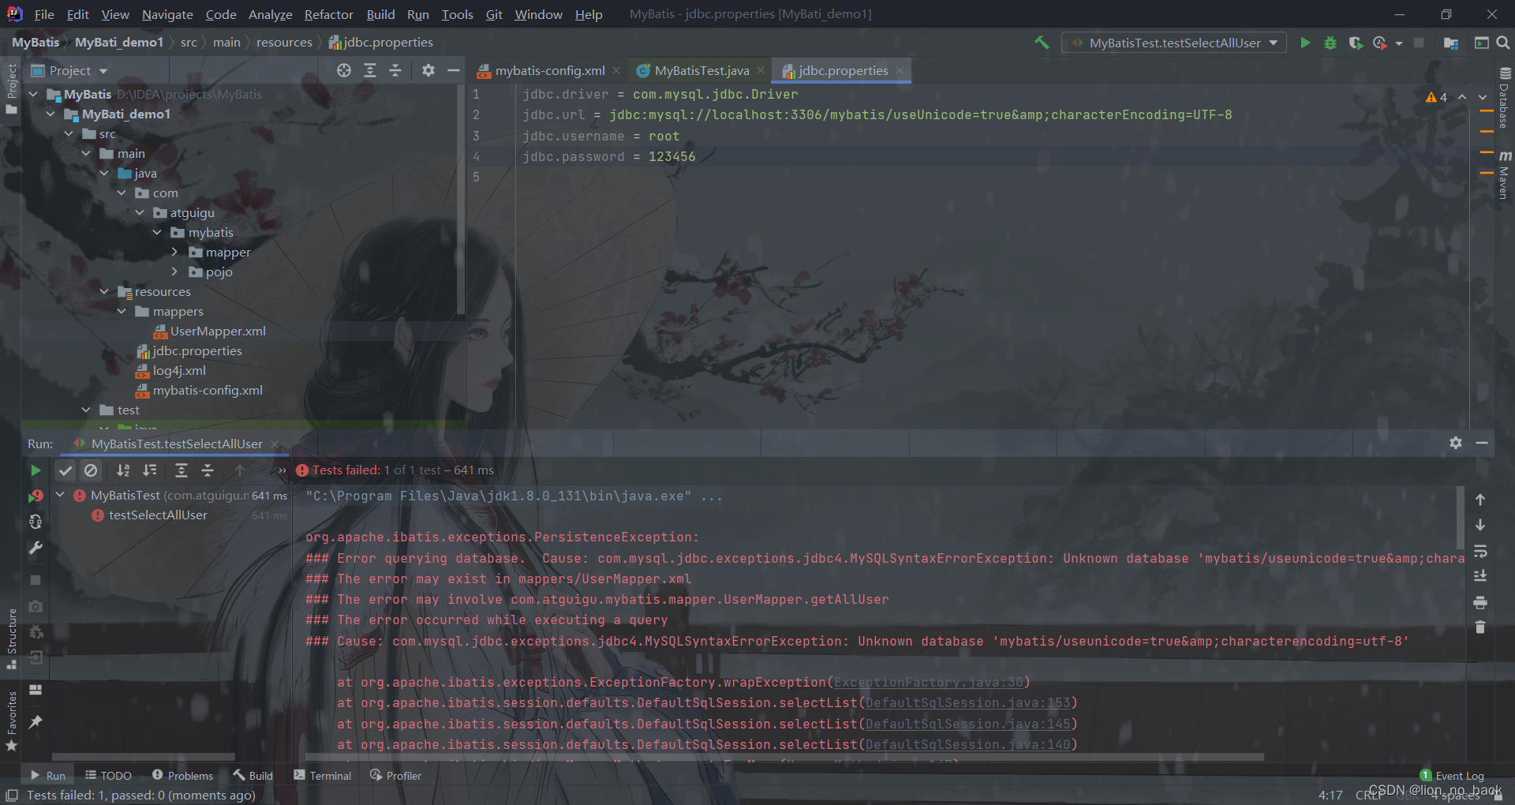
Task: Open run configuration dropdown MyBatisTest.testSelectAllUser
Action: coord(1174,43)
